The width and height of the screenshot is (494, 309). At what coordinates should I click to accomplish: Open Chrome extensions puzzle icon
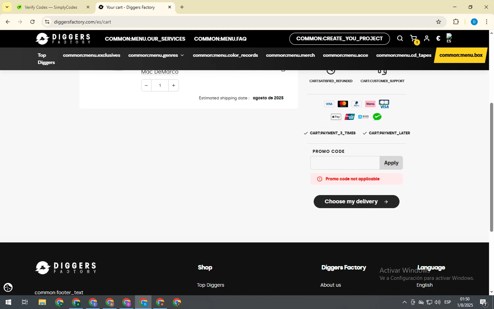coord(456,22)
